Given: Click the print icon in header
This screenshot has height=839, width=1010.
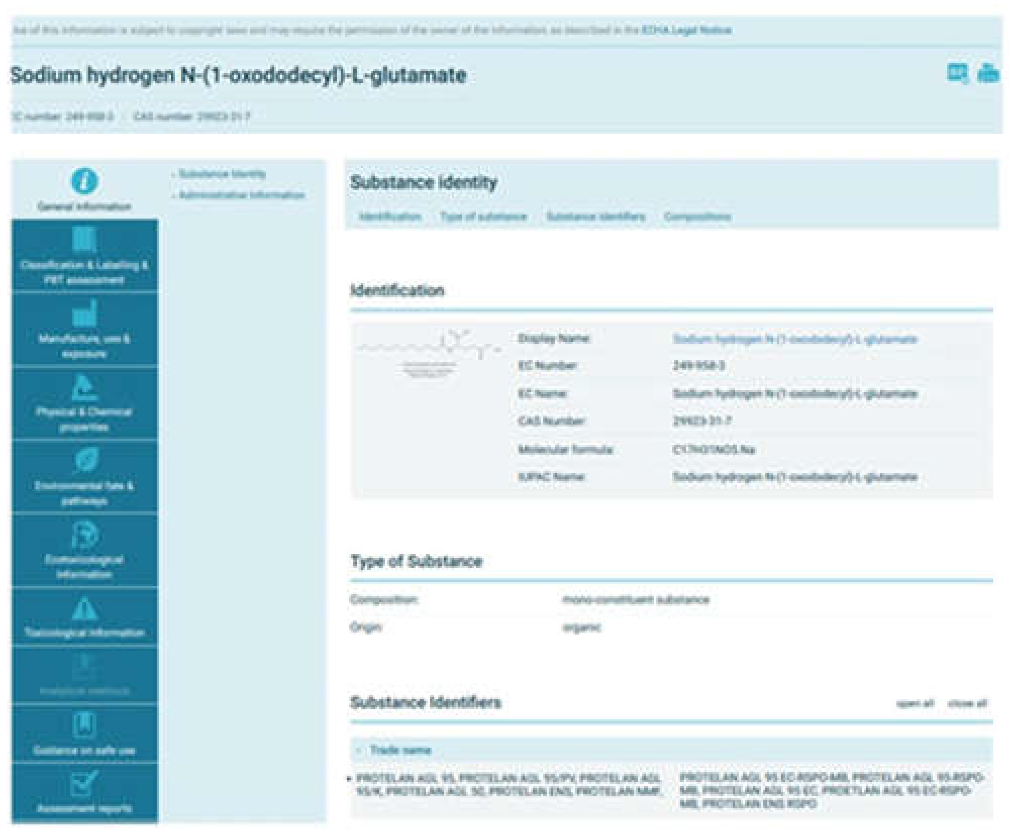Looking at the screenshot, I should pyautogui.click(x=988, y=74).
